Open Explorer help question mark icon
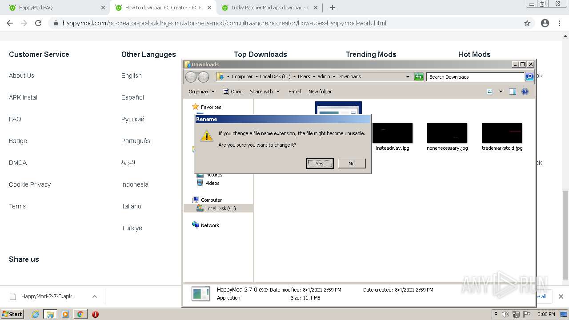This screenshot has width=569, height=320. [525, 92]
